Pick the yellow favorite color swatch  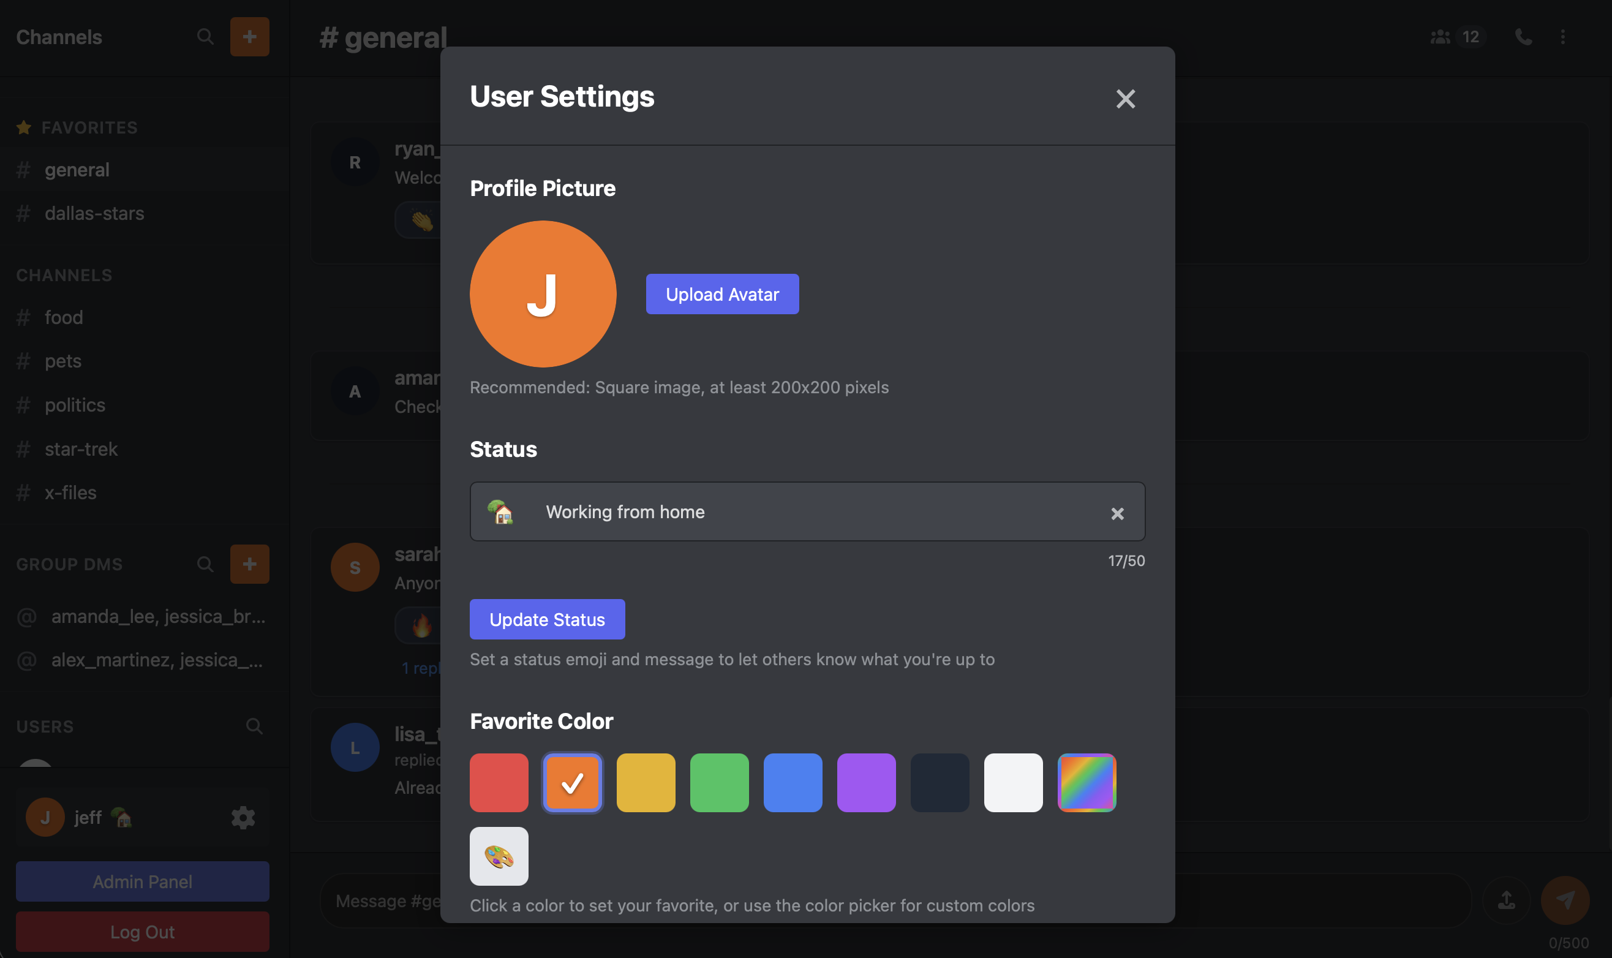pyautogui.click(x=646, y=782)
